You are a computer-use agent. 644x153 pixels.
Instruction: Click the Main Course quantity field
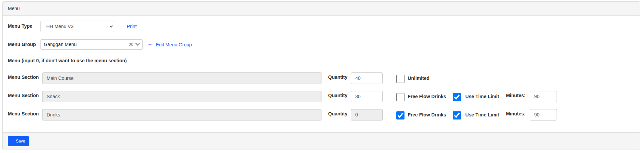click(x=366, y=78)
